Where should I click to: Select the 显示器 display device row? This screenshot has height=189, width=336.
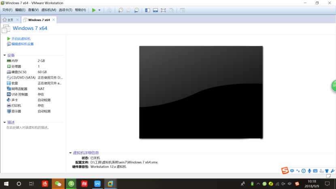point(34,111)
